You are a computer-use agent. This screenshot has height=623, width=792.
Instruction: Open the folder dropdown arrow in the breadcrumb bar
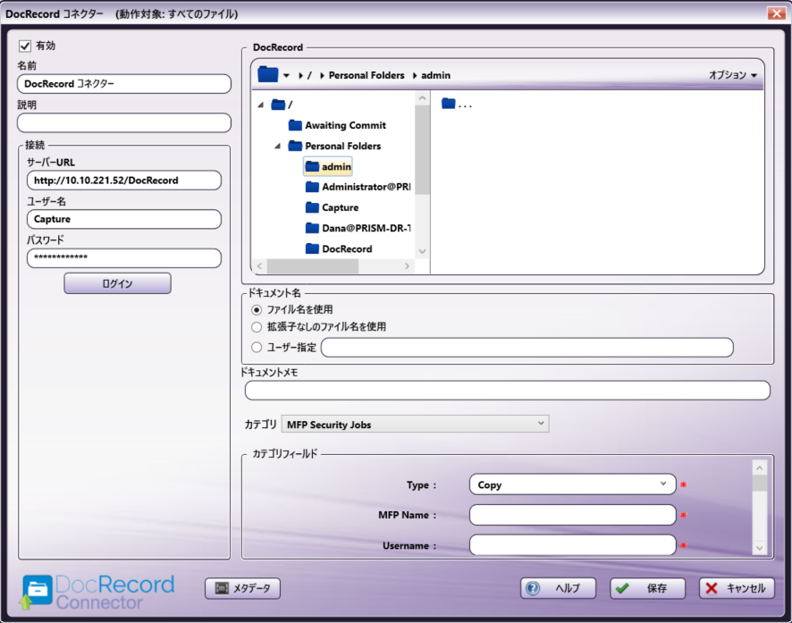286,76
